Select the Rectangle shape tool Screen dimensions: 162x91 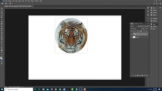(x=2, y=48)
